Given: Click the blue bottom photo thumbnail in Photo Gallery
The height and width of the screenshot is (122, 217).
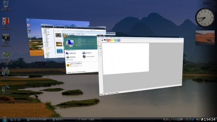Looking at the screenshot, I should tap(60, 51).
